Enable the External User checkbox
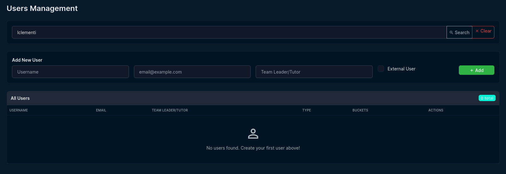 [381, 69]
